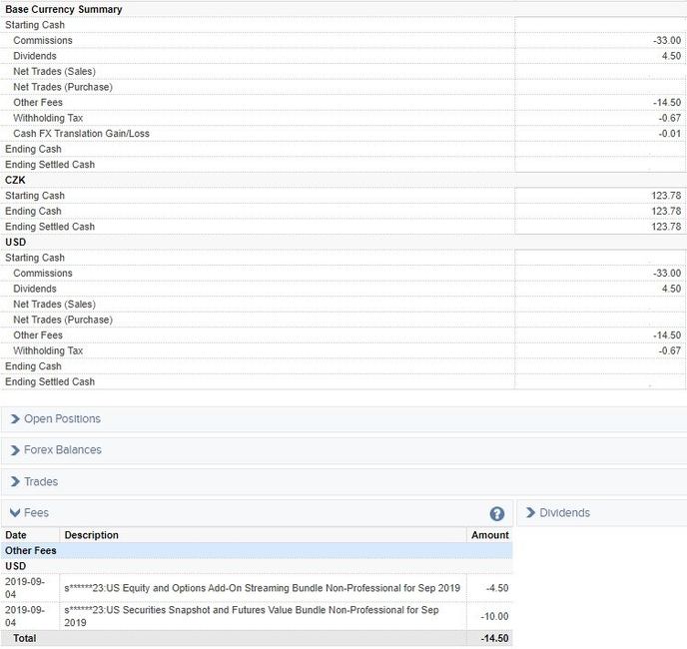Click the CZK Ending Settled Cash label

(x=50, y=227)
